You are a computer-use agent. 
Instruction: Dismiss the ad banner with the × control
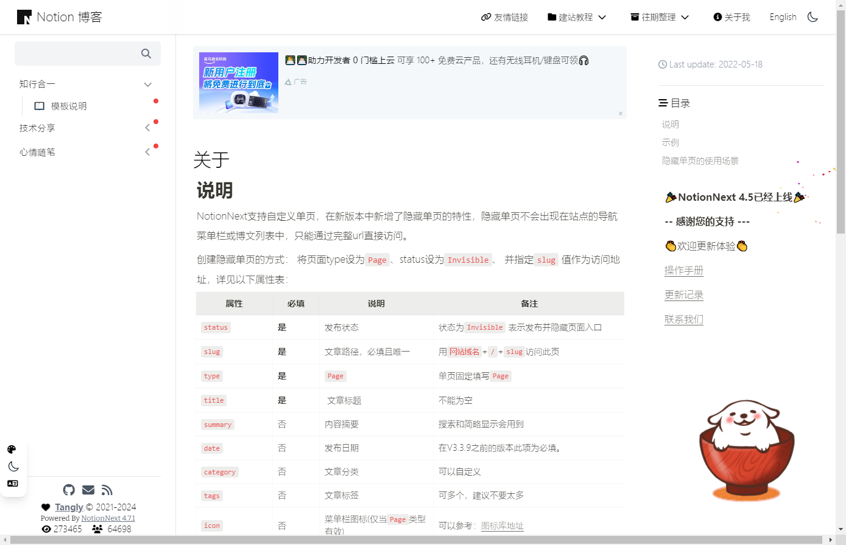[620, 113]
